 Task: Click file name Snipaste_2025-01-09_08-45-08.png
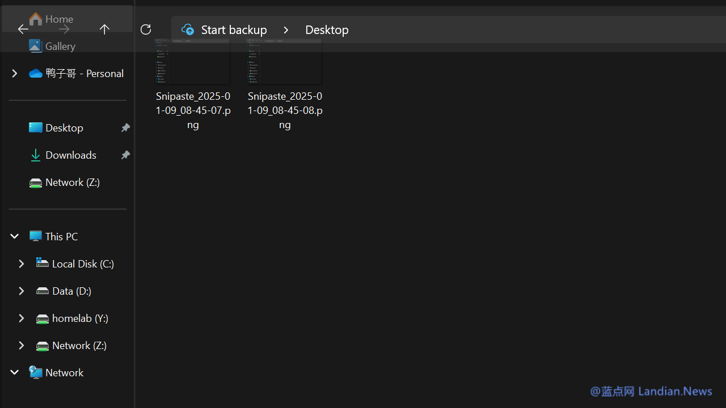[x=285, y=110]
